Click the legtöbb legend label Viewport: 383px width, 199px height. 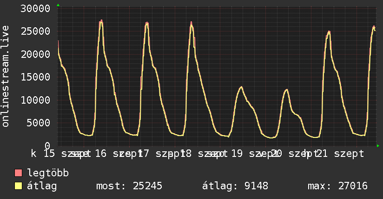tap(48, 173)
